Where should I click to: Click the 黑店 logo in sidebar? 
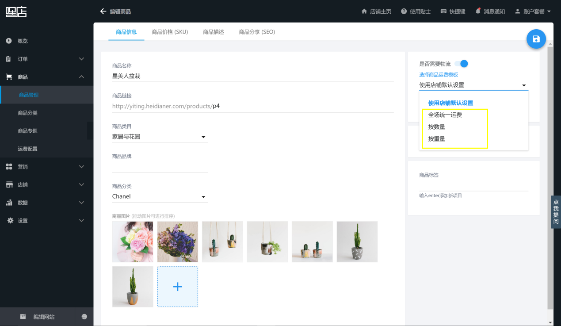tap(16, 12)
